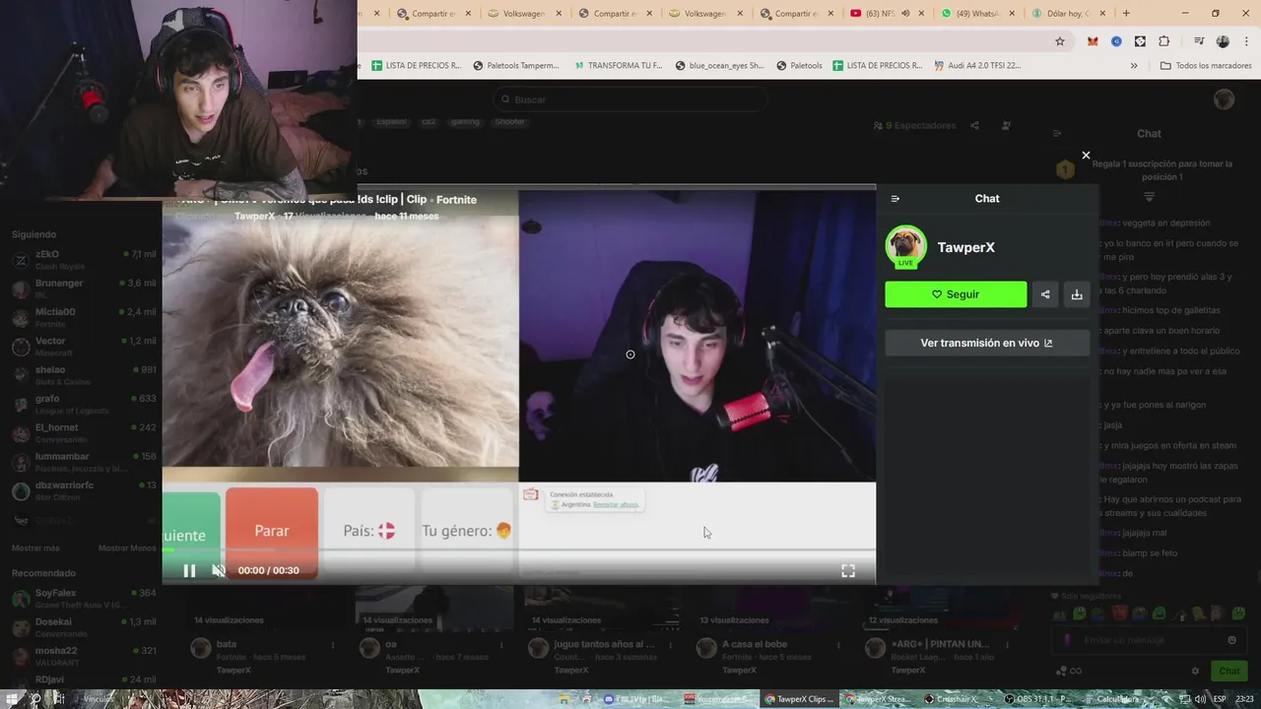
Task: Close the clip popup with the X
Action: coord(1086,156)
